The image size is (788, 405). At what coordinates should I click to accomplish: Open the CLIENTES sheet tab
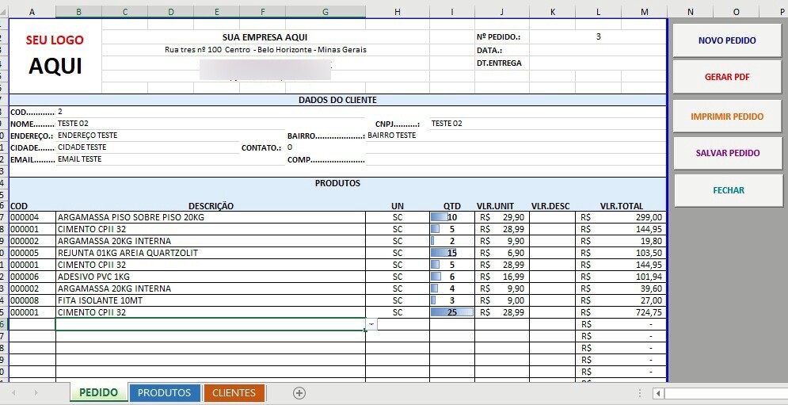pos(234,393)
